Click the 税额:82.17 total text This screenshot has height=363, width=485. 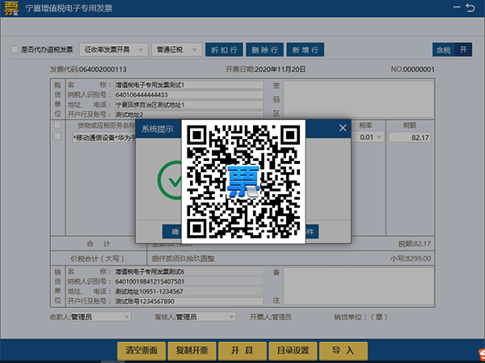point(415,244)
